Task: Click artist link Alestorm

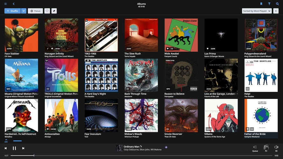Action: tap(128, 97)
